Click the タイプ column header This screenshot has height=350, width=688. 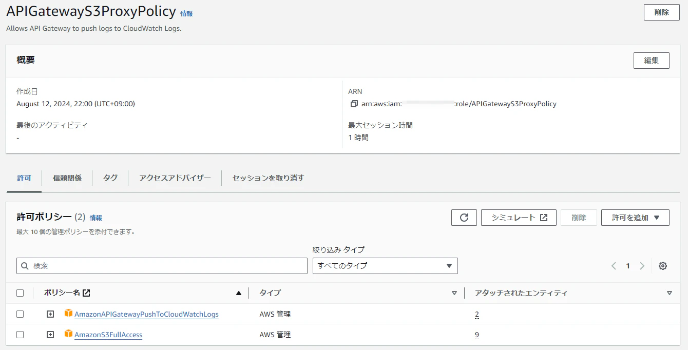point(270,293)
